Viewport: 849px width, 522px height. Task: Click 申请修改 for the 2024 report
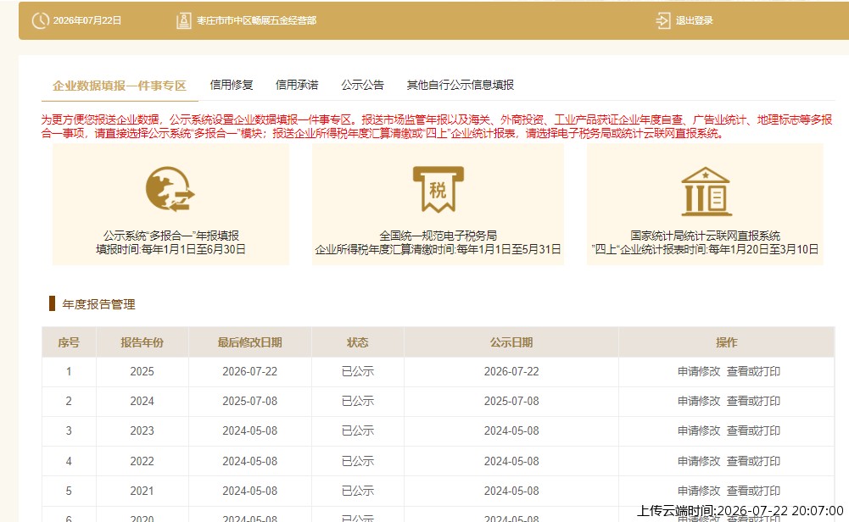699,402
